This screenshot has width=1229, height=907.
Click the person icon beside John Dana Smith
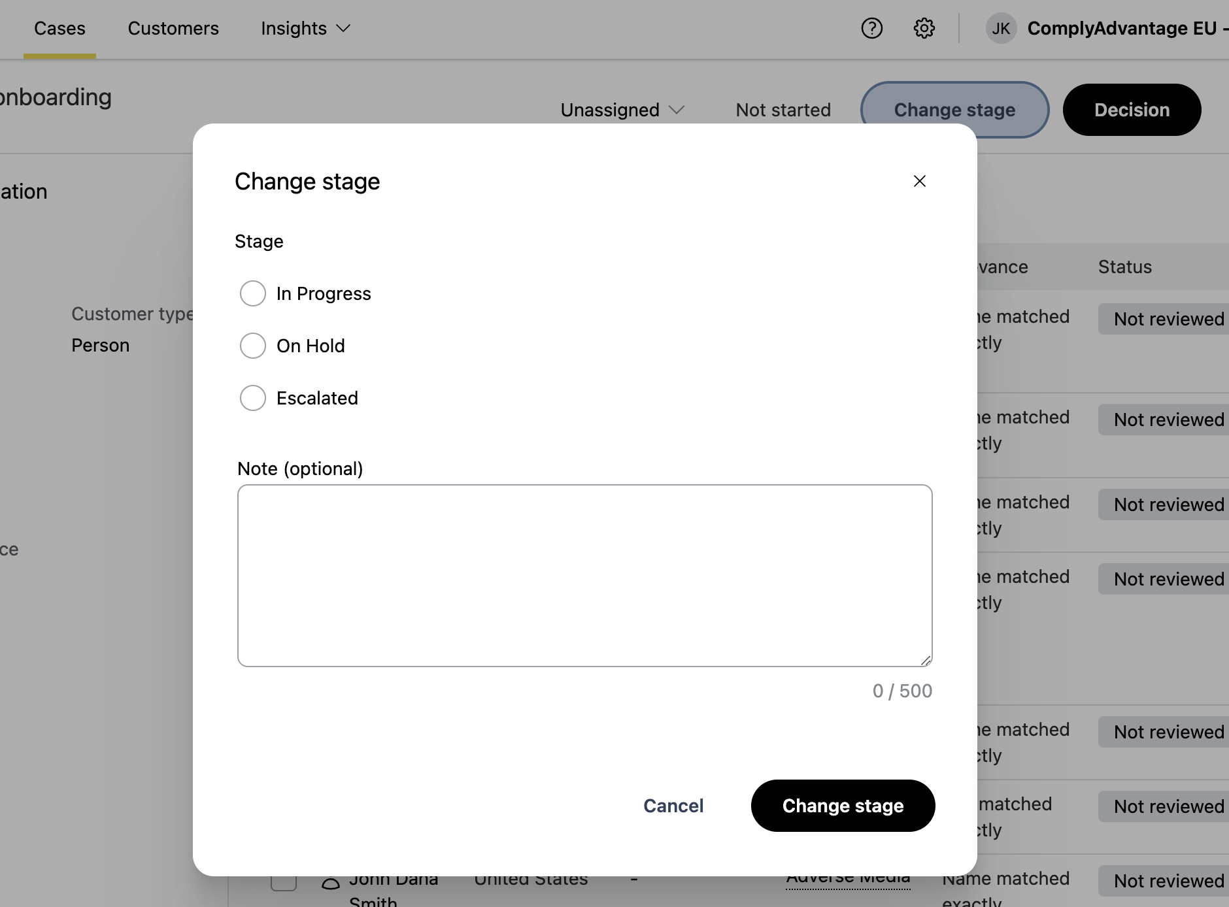click(331, 885)
